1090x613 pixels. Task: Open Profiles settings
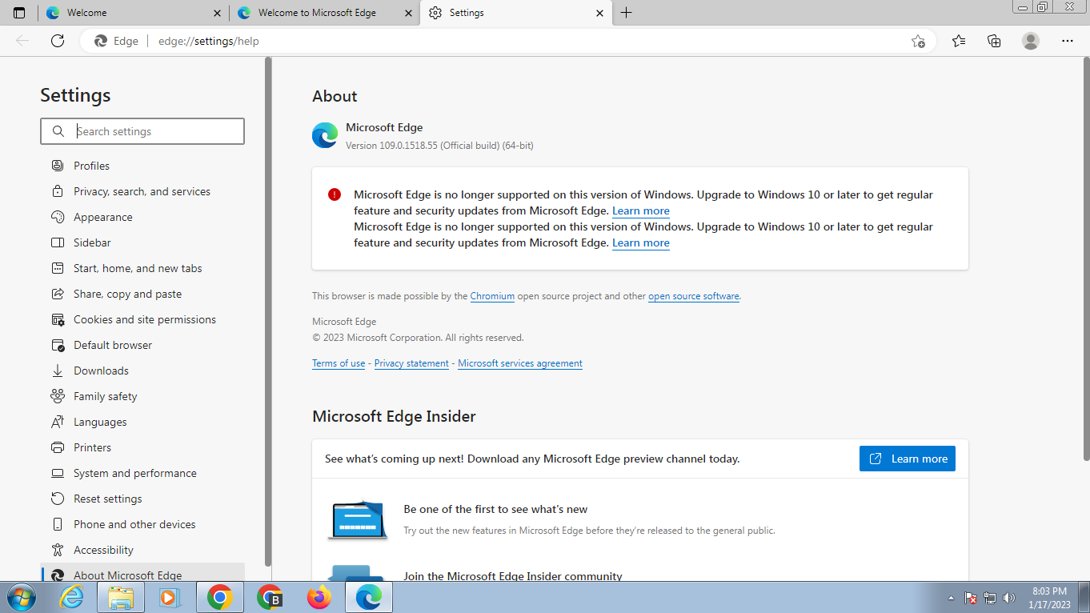click(x=142, y=166)
